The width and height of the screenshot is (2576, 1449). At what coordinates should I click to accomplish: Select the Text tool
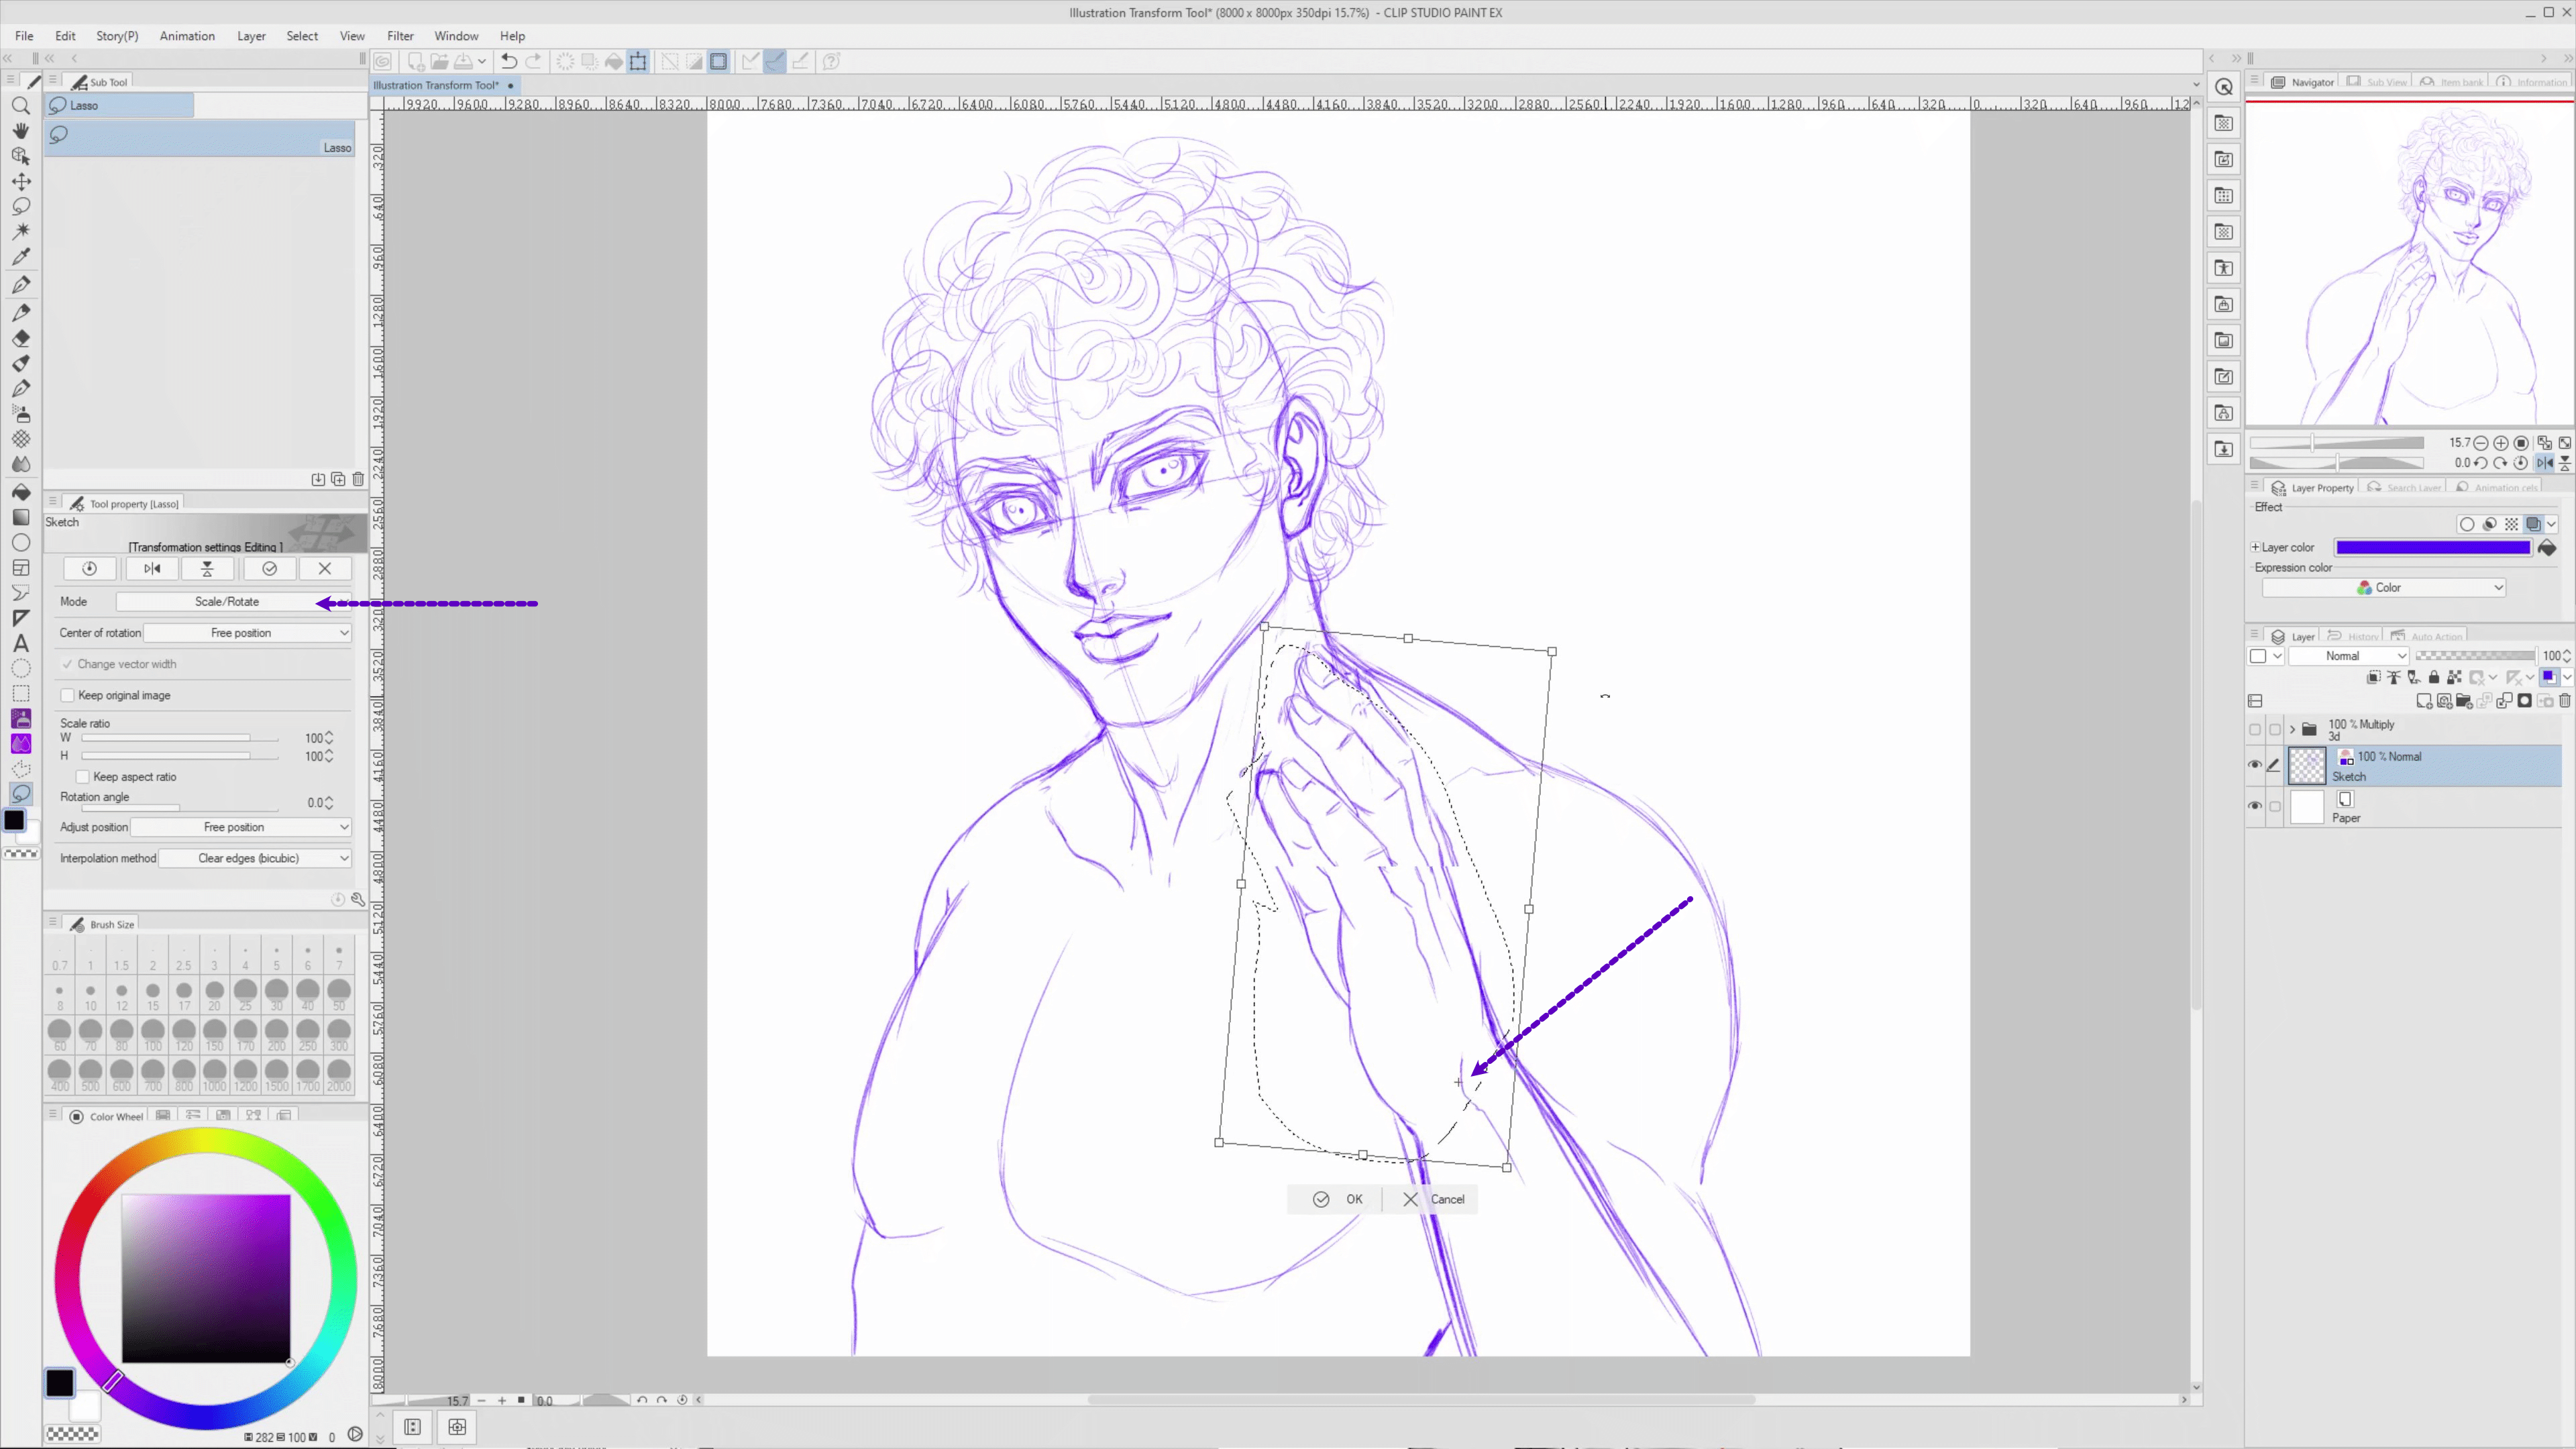tap(20, 643)
